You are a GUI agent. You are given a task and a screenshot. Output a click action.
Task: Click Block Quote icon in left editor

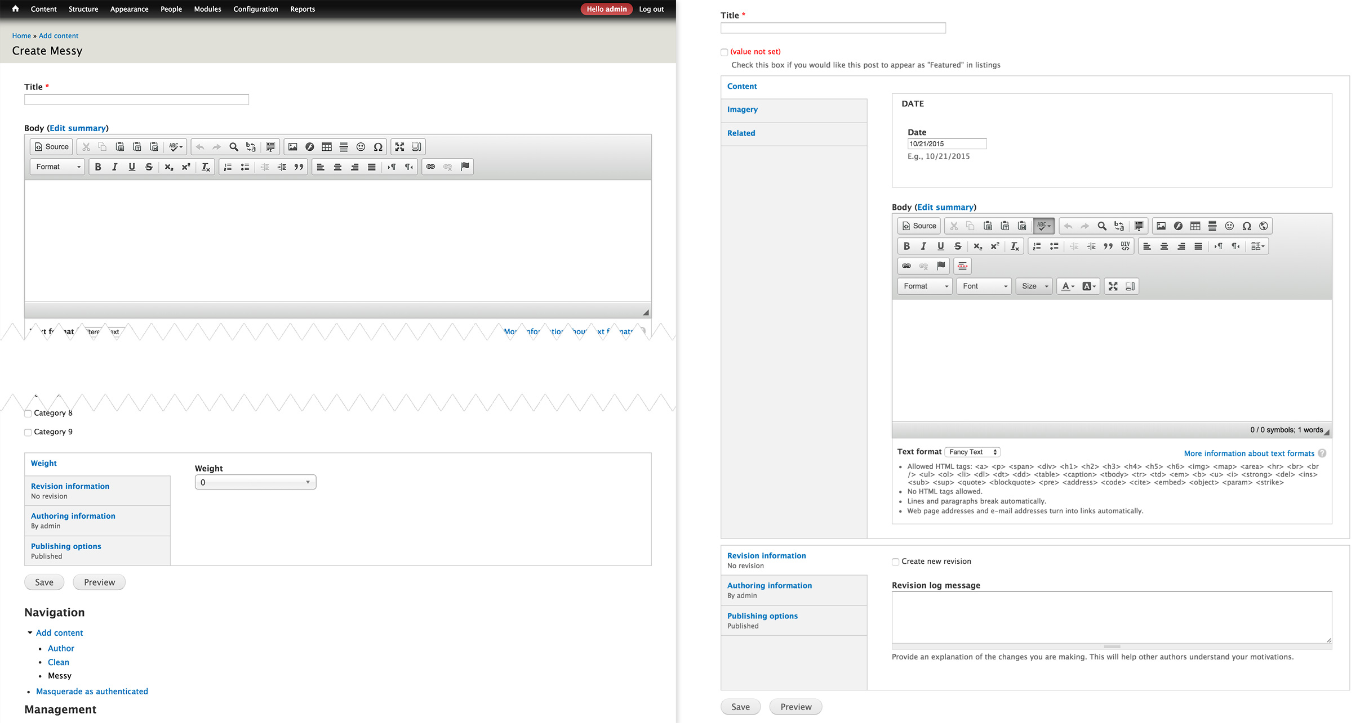coord(299,167)
